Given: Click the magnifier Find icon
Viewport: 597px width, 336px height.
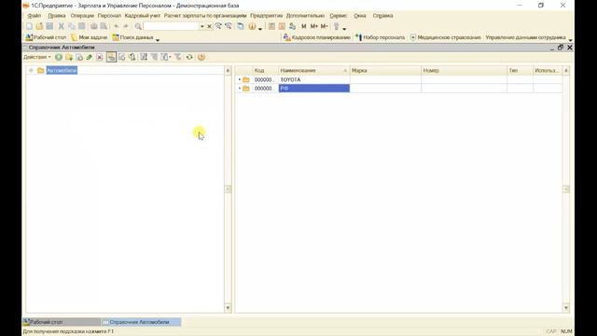Looking at the screenshot, I should [138, 26].
